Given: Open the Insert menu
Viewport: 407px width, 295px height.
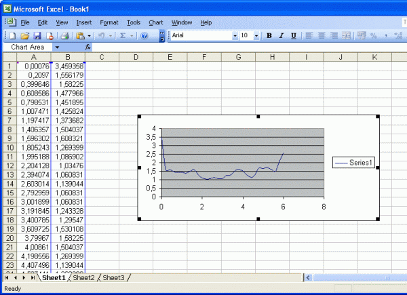Looking at the screenshot, I should [84, 22].
